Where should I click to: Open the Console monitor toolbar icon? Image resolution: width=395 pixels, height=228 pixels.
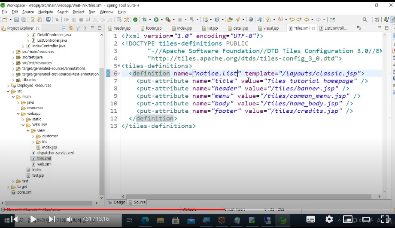[48, 20]
